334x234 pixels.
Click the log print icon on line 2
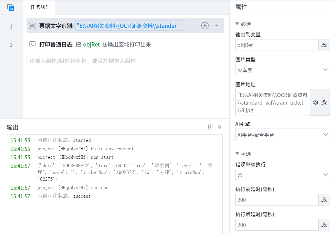coord(33,45)
